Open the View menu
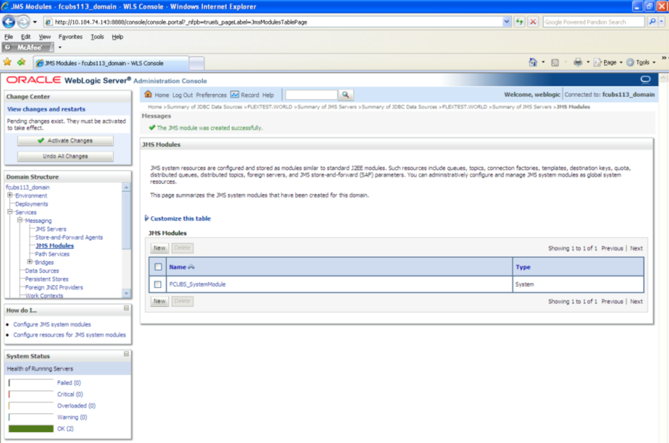This screenshot has height=443, width=669. (x=44, y=36)
